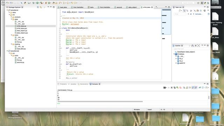Click the Open Console terminal icon
Viewport: 224px width, 126px height.
tap(164, 87)
